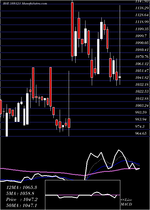Click the tallest red candlestick near 1147

[72, 29]
